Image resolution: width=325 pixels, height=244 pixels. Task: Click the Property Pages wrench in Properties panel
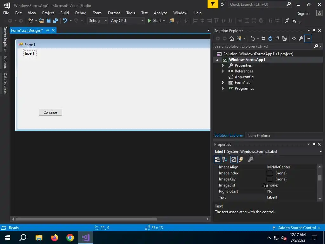click(x=250, y=159)
